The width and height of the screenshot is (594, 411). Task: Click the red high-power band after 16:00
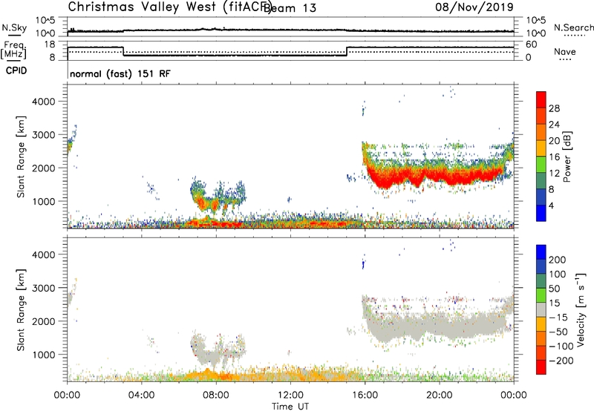436,175
